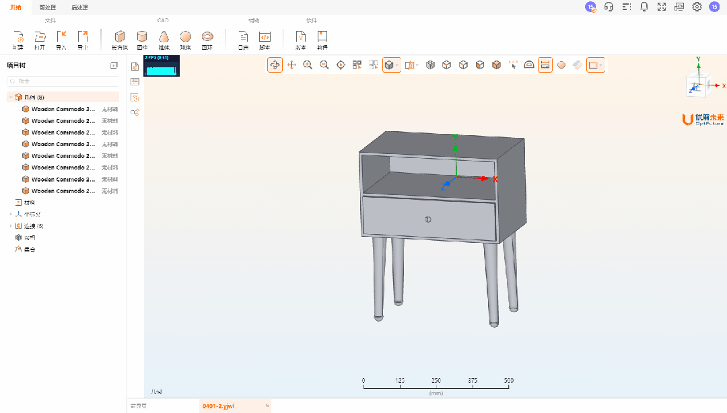Create a sphere from the CAD group
The image size is (727, 413).
[x=186, y=36]
